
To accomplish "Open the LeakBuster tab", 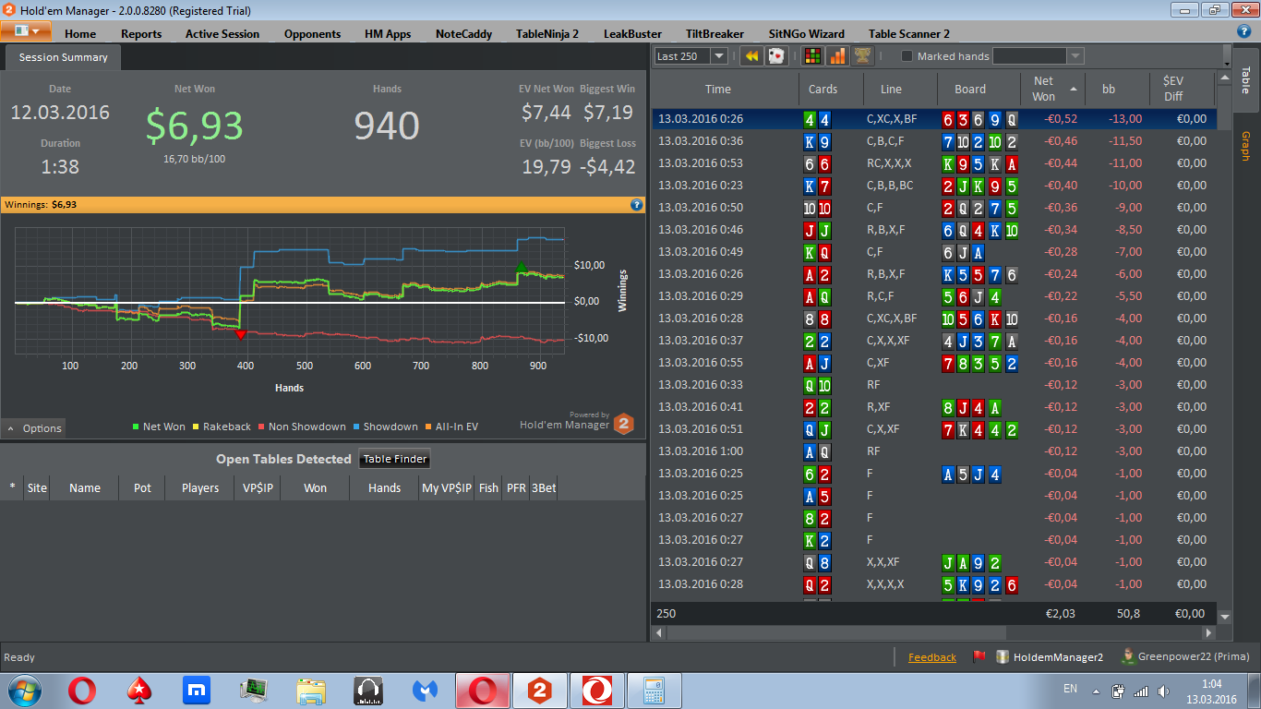I will tap(632, 34).
